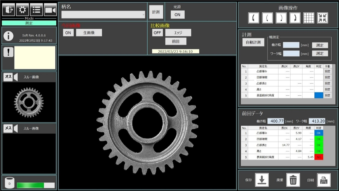Click the grid overlay icon in 画像操作
339x191 pixels.
(309, 18)
